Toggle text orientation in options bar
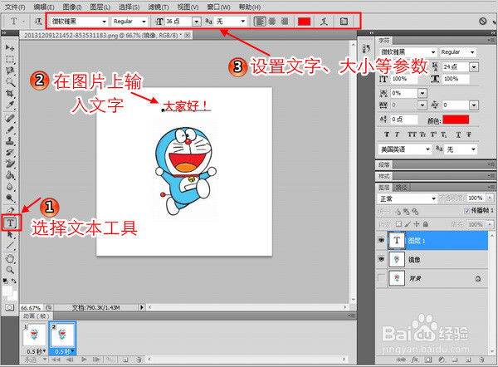The width and height of the screenshot is (498, 367). pos(38,22)
